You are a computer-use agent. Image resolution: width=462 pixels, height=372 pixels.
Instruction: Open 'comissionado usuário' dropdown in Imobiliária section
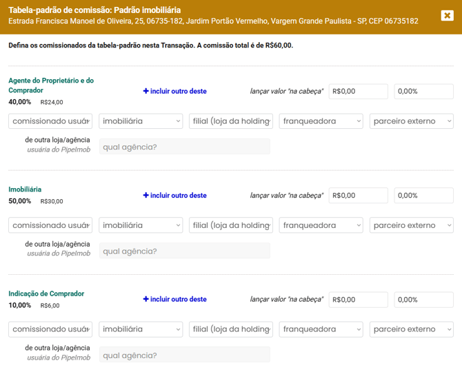[50, 225]
